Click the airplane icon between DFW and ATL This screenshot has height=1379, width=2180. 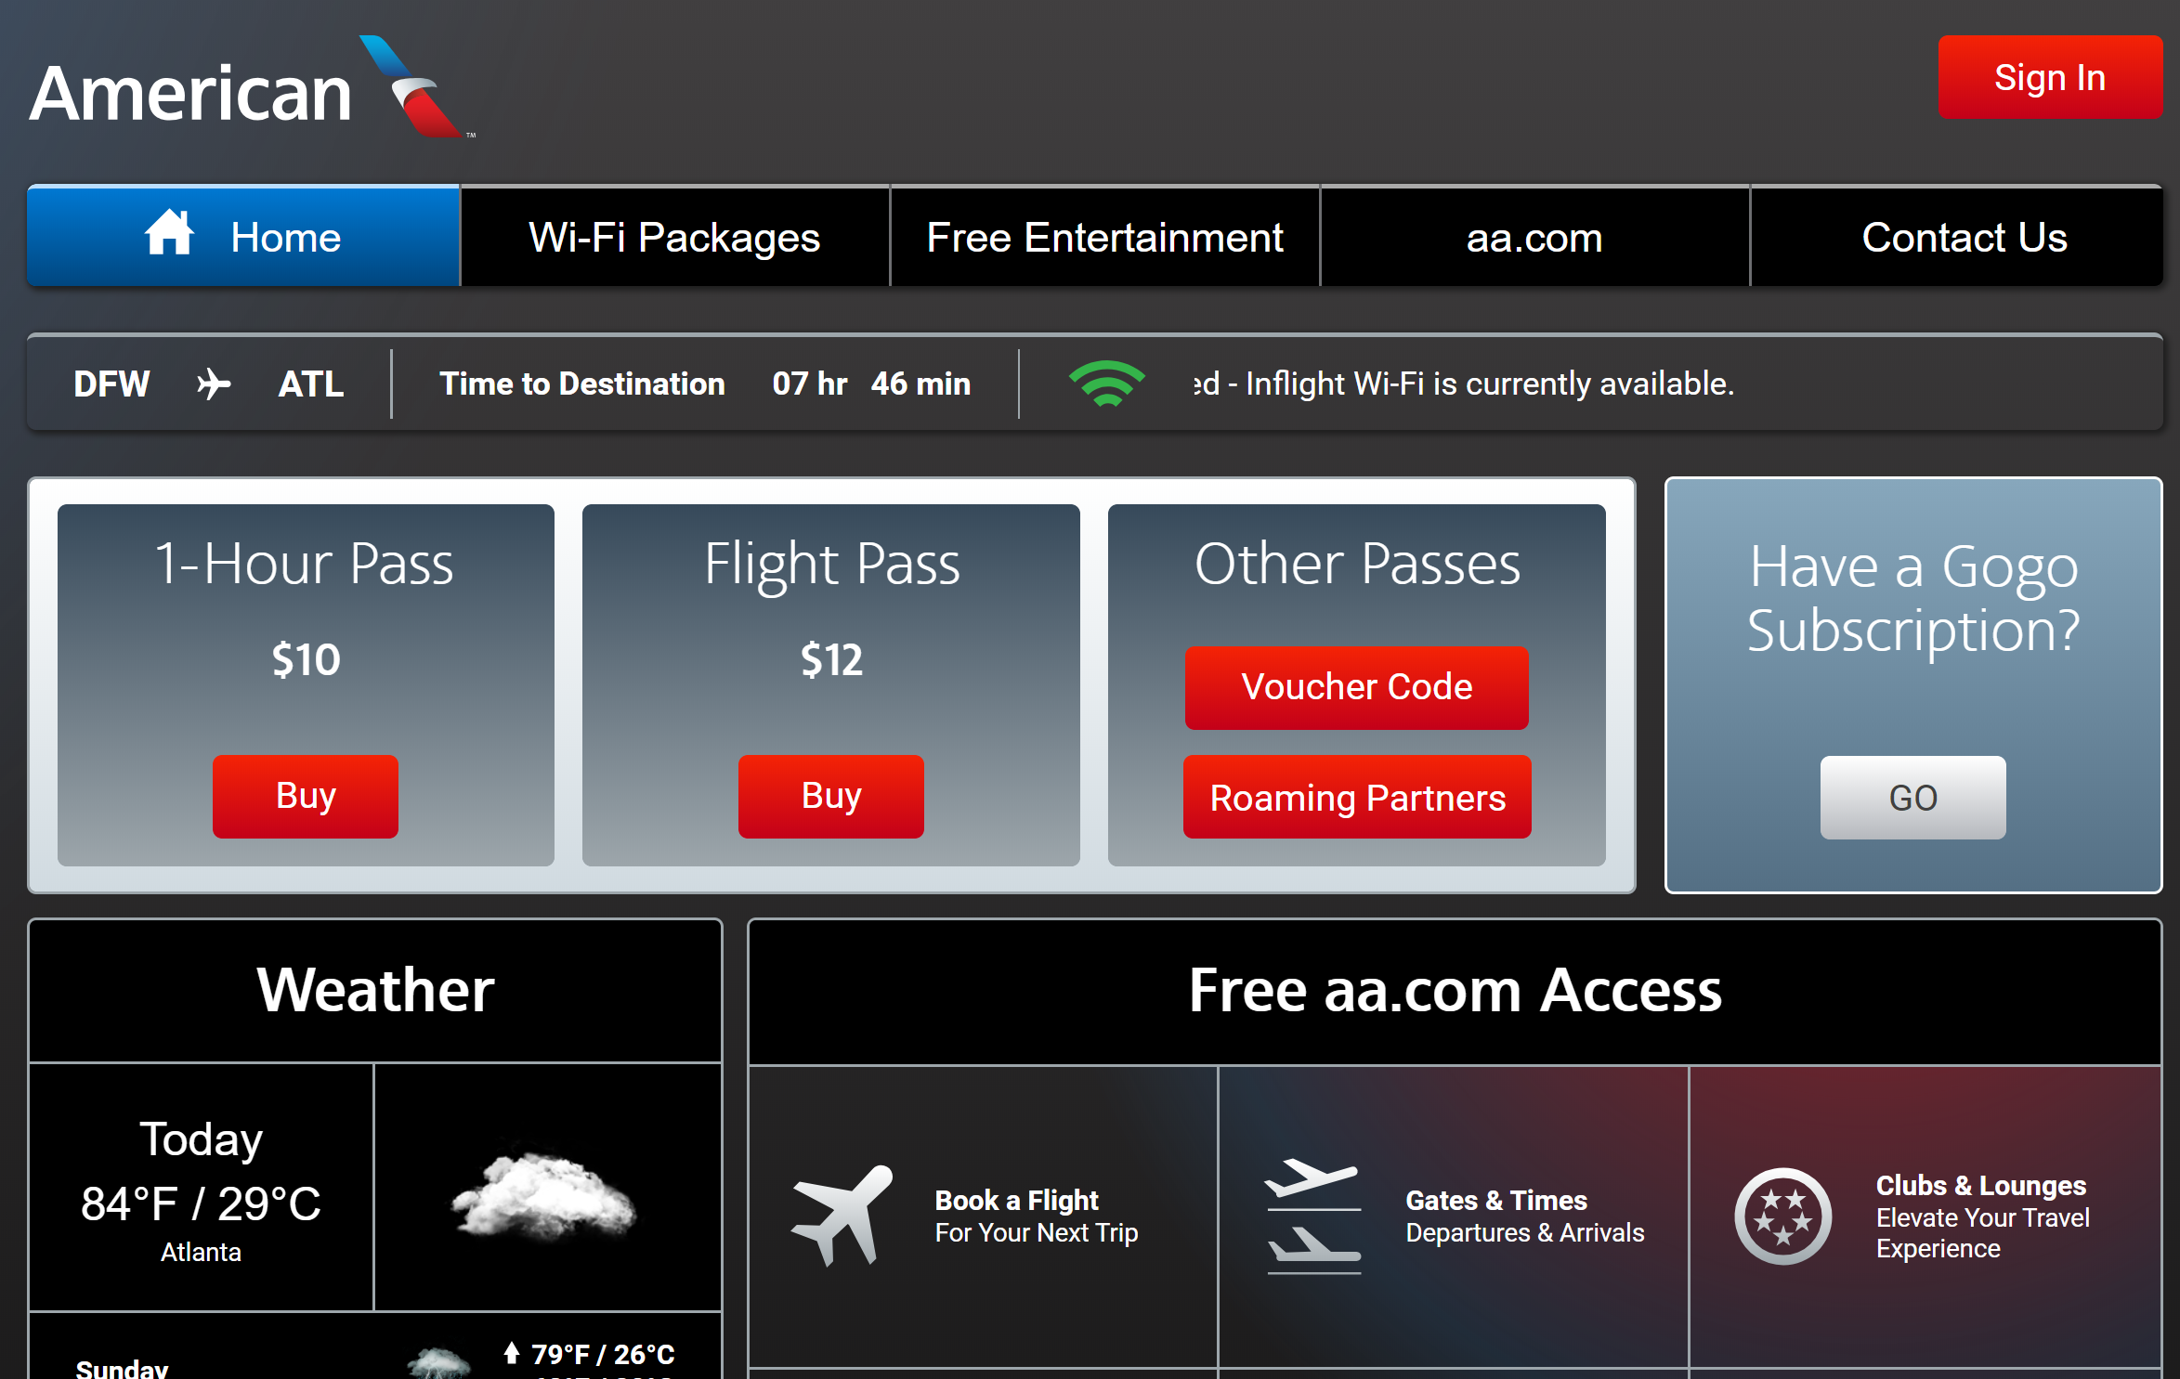tap(214, 384)
